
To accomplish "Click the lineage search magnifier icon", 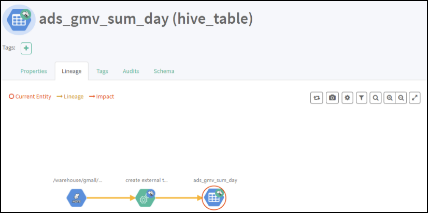I will coord(376,97).
